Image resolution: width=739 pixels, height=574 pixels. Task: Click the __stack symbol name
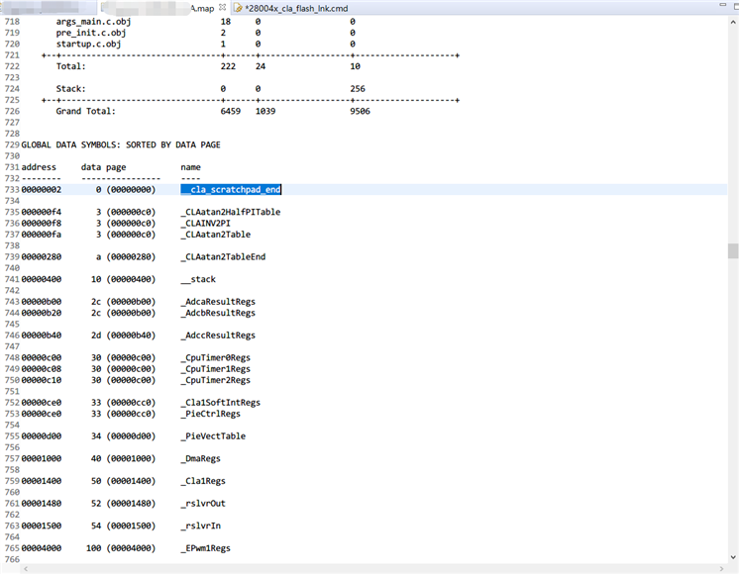(198, 279)
